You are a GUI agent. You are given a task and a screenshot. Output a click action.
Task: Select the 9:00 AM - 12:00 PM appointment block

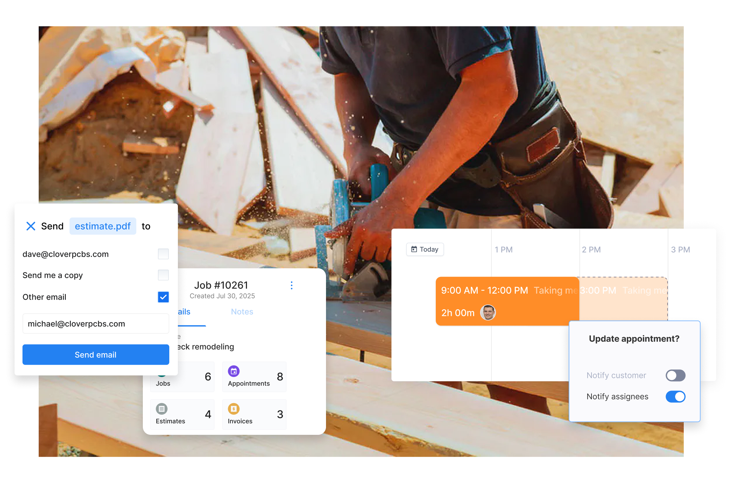click(x=507, y=301)
